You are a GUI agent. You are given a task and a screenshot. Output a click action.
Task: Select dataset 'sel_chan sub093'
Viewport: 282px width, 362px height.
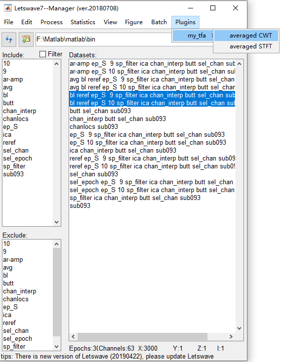[x=152, y=174]
